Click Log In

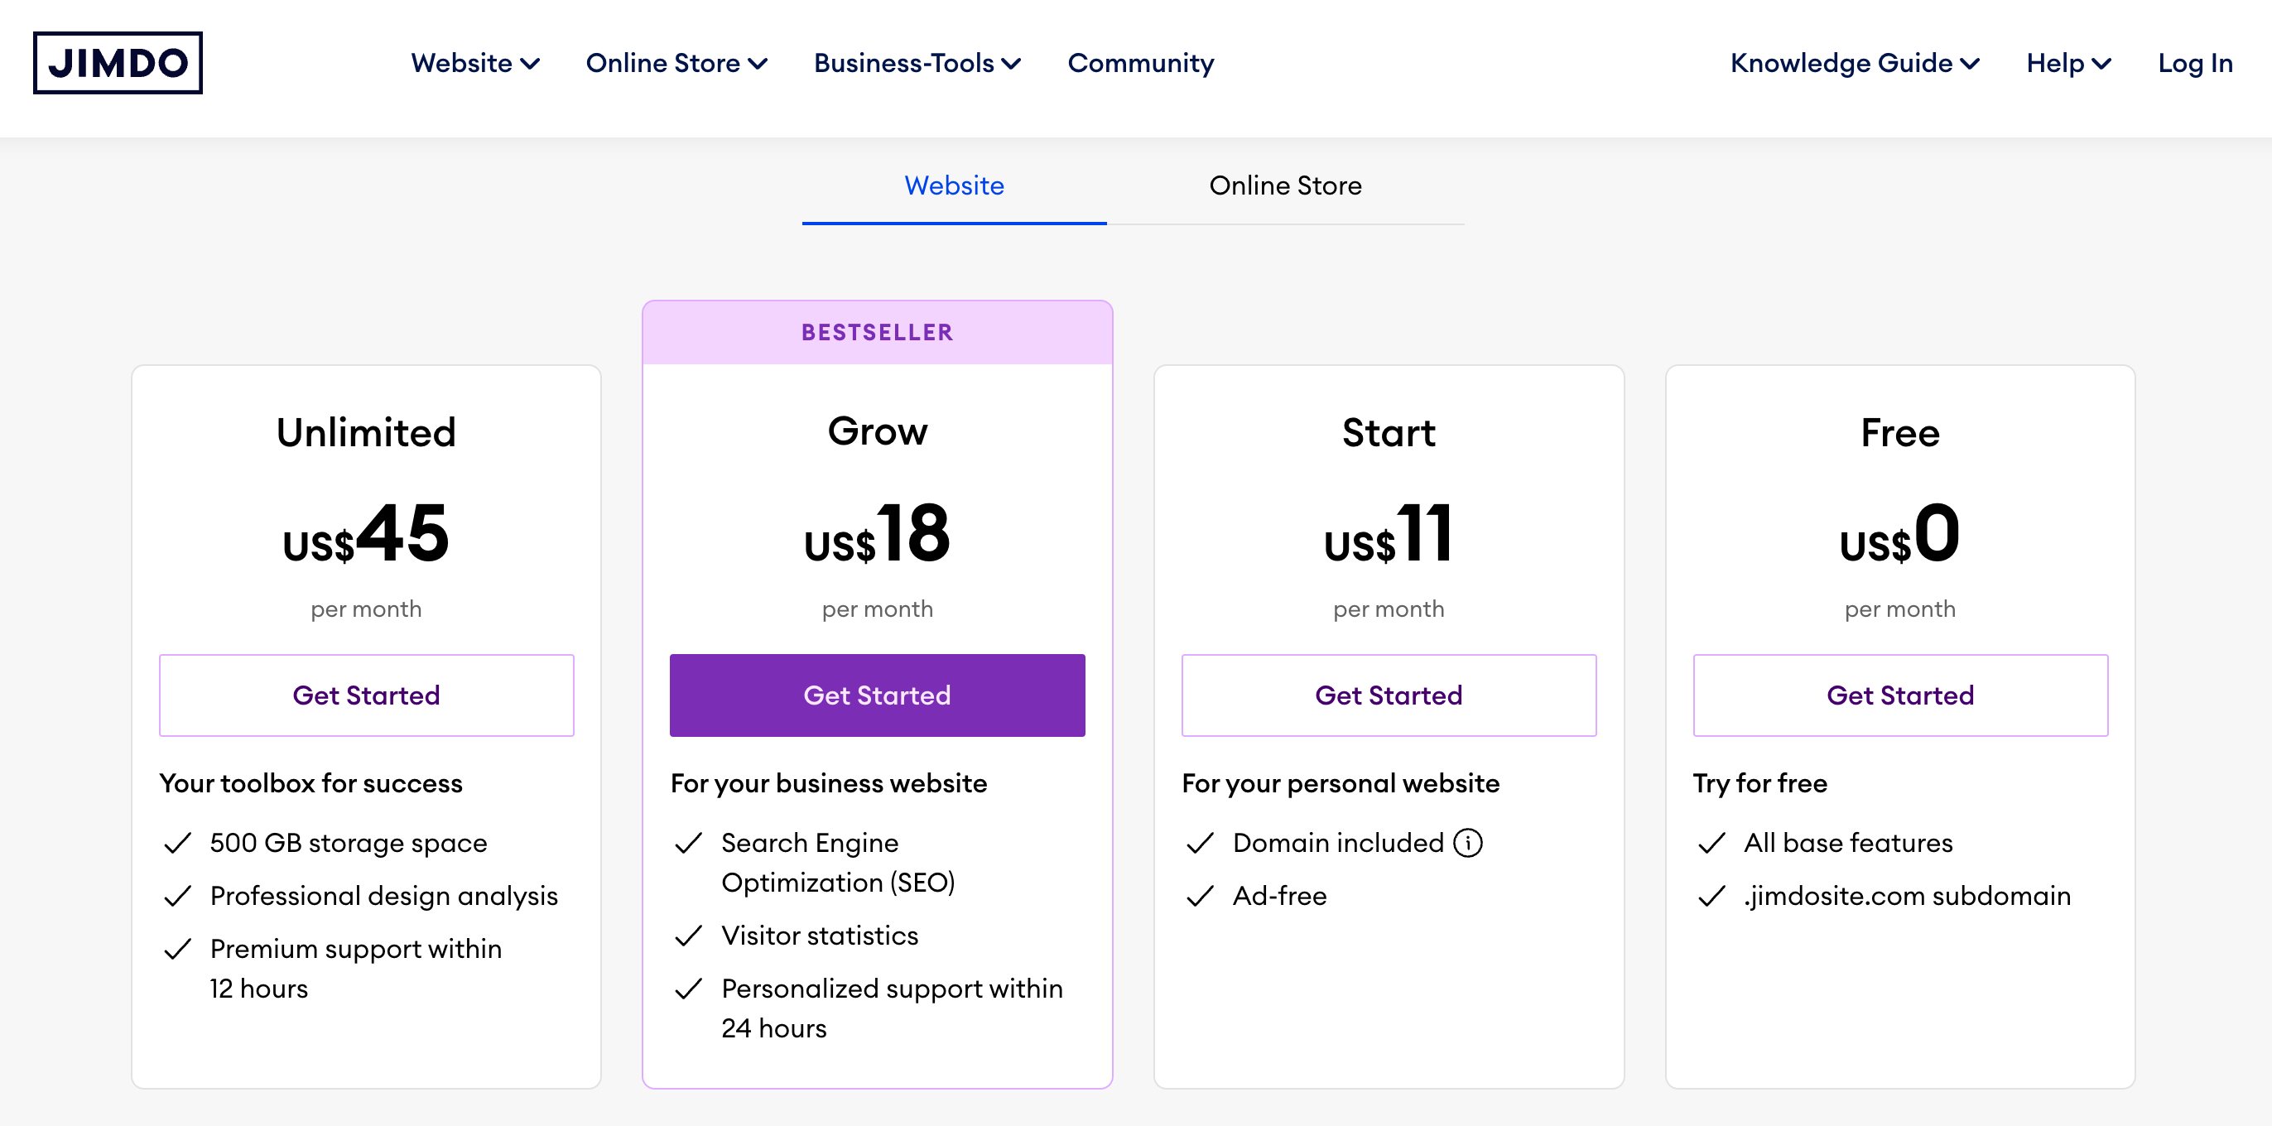(x=2194, y=63)
